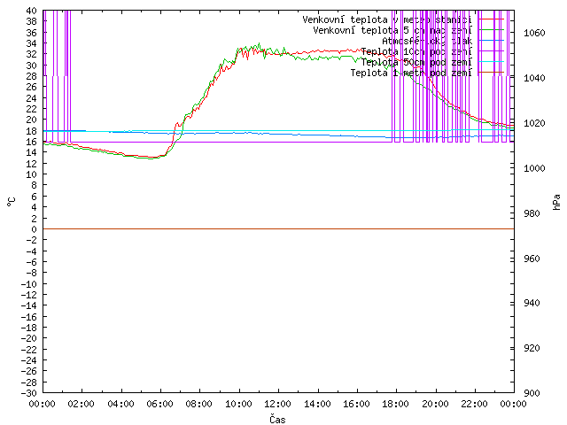This screenshot has width=567, height=425.
Task: Click legend entry 'Venkovní teplota v meteo stanici'
Action: click(x=387, y=19)
